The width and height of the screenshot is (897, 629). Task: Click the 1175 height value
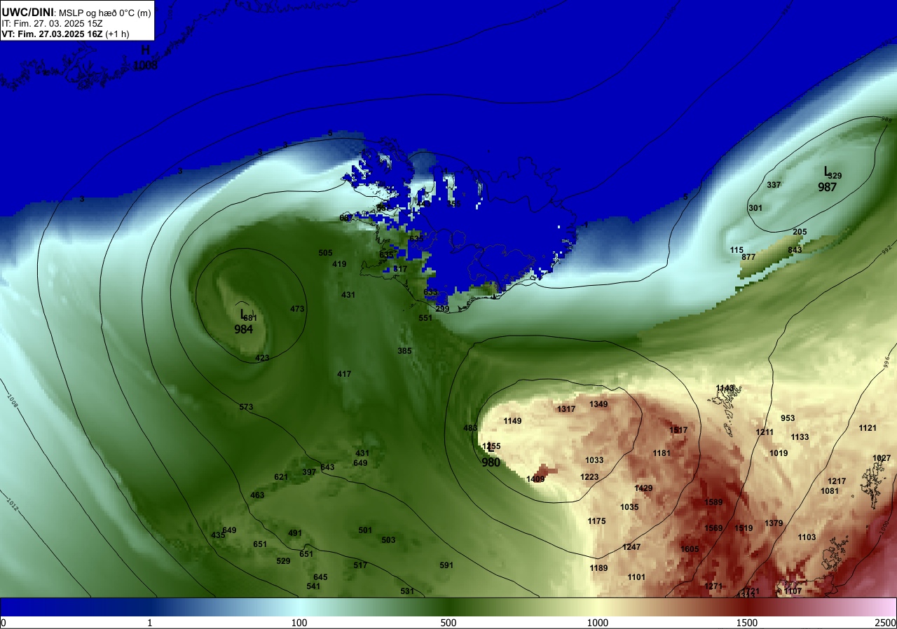click(596, 521)
